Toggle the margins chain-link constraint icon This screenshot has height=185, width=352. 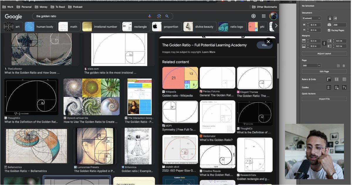(x=324, y=43)
